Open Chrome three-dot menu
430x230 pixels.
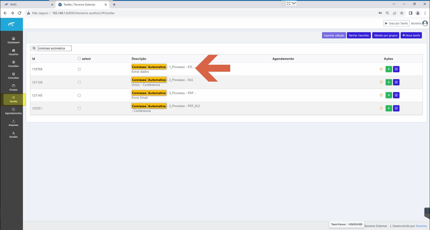tap(425, 13)
